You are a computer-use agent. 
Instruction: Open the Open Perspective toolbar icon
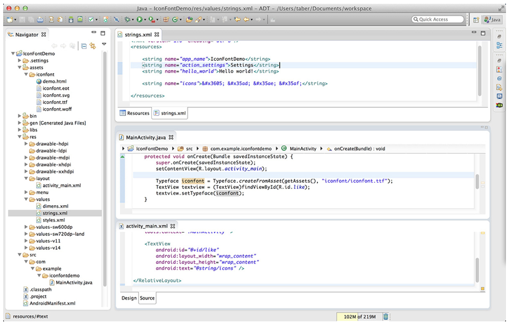[476, 20]
